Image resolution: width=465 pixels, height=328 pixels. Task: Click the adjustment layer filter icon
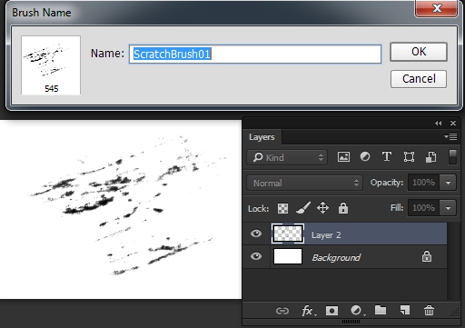pyautogui.click(x=365, y=156)
